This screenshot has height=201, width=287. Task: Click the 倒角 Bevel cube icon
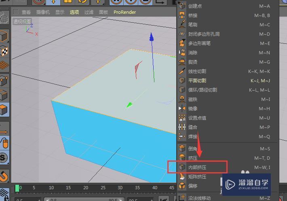182,148
